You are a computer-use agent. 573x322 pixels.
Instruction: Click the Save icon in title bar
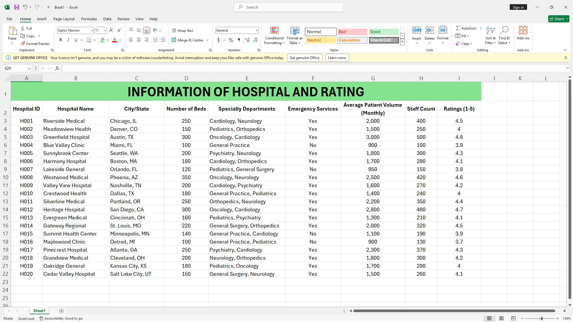(x=17, y=7)
